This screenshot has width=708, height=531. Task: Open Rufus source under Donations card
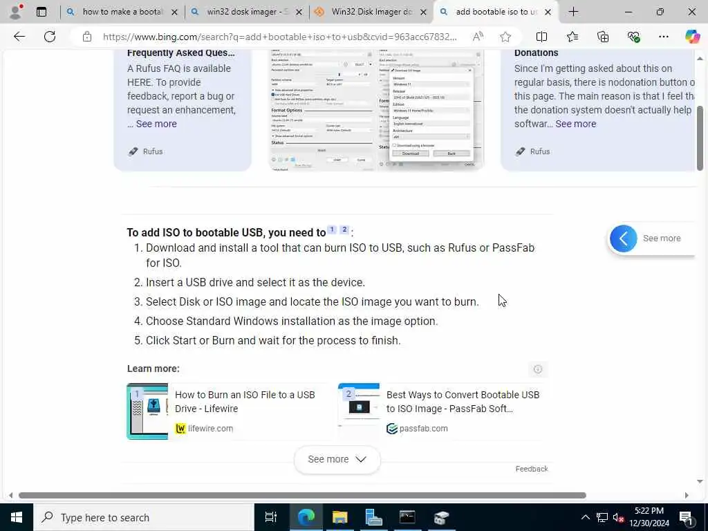point(532,151)
